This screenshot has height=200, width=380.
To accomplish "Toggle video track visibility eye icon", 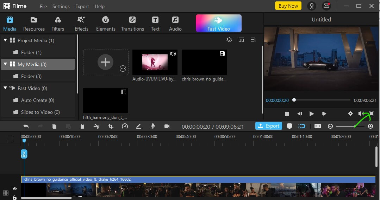I will point(15,189).
